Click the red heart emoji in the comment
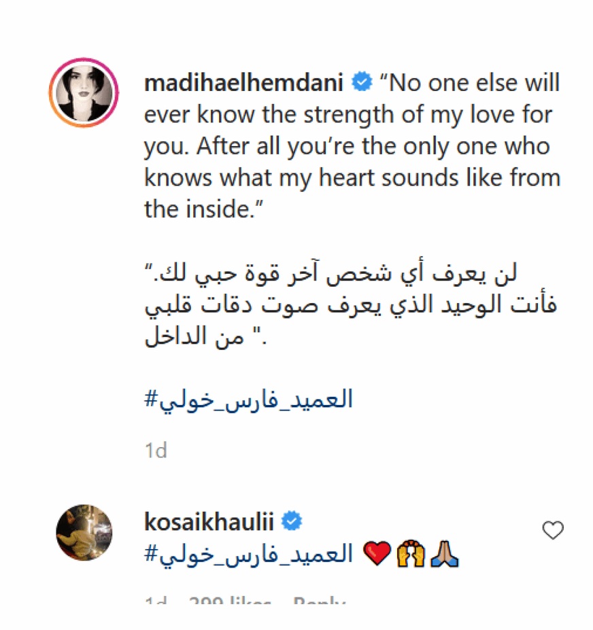Image resolution: width=593 pixels, height=630 pixels. tap(378, 552)
